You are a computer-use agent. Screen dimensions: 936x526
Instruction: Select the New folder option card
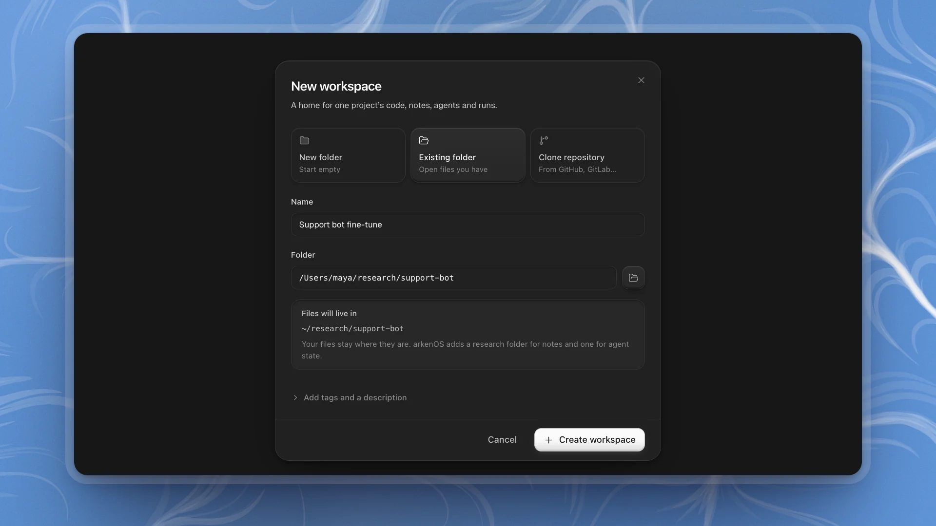point(348,155)
